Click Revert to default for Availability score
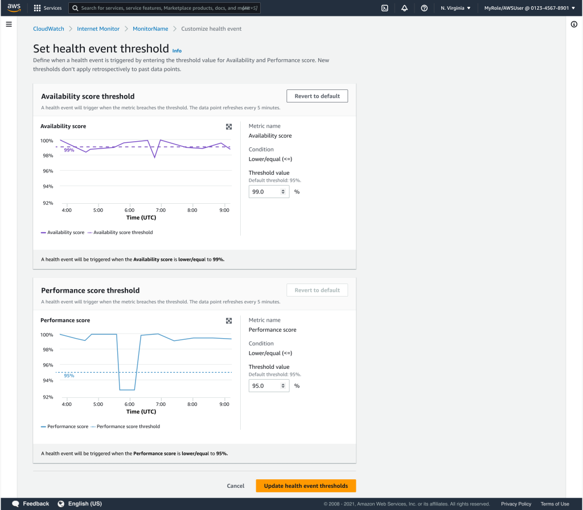Image resolution: width=583 pixels, height=510 pixels. pyautogui.click(x=317, y=96)
